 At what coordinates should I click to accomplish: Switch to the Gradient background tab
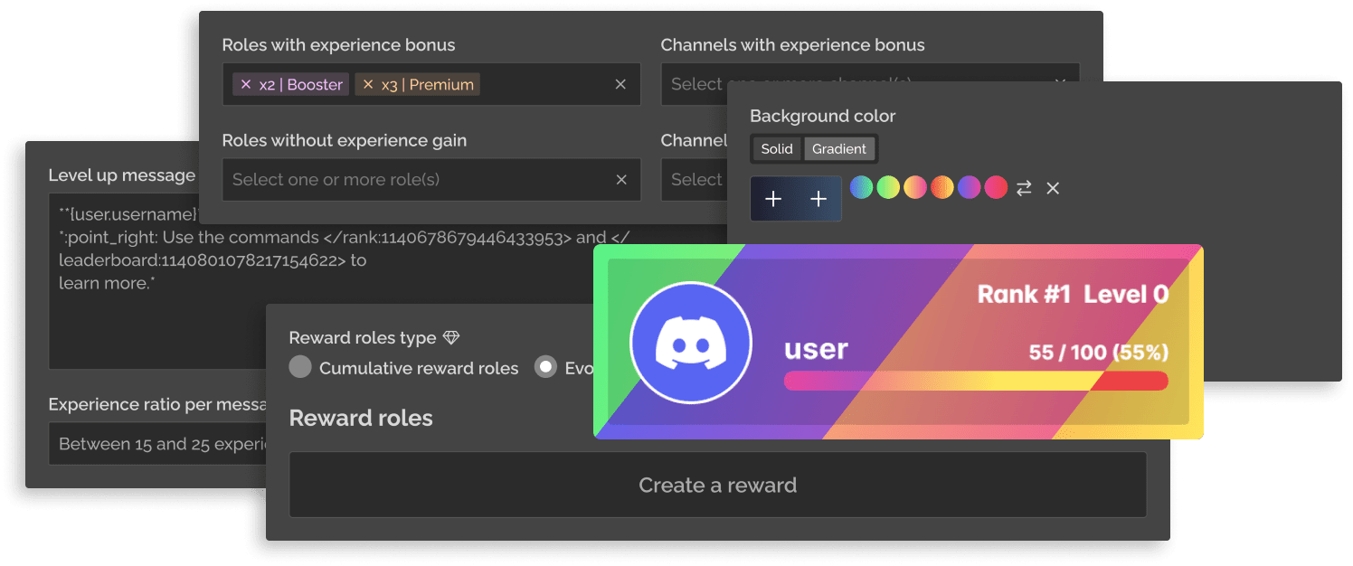tap(838, 149)
